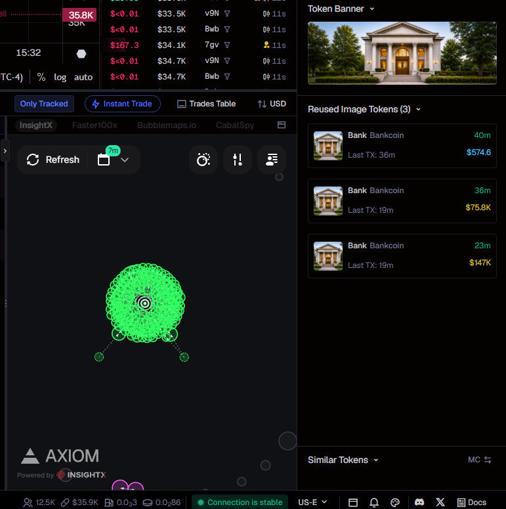
Task: Click the Connection is stable status
Action: (240, 502)
